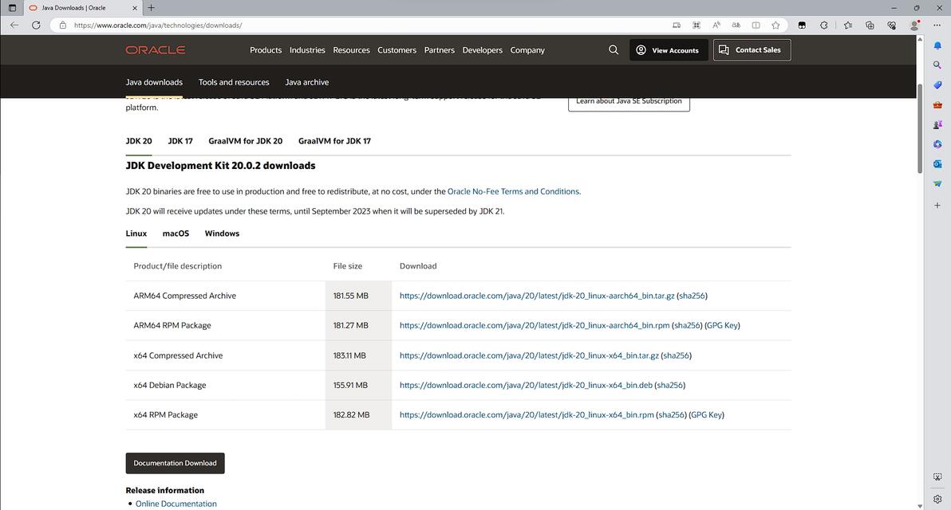Click the site info lock icon

pos(62,25)
